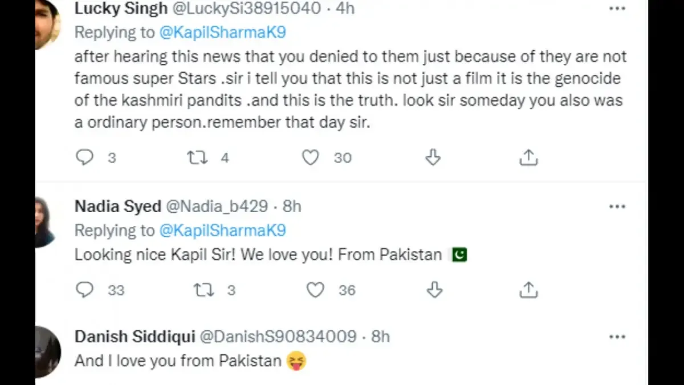Open @KapilSharmaK9 link in Lucky Singh's reply
Viewport: 684px width, 385px height.
coord(222,33)
